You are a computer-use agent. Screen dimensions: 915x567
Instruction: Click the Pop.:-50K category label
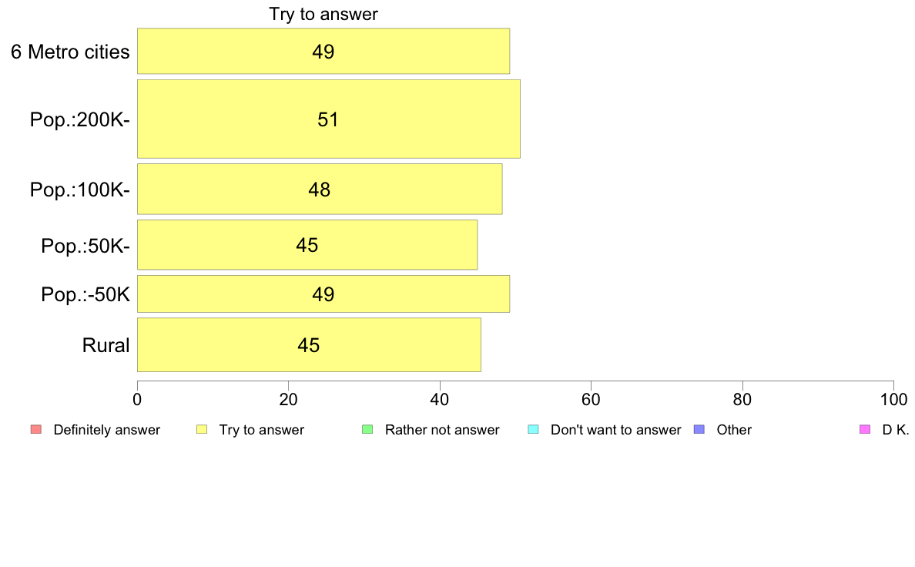coord(85,294)
